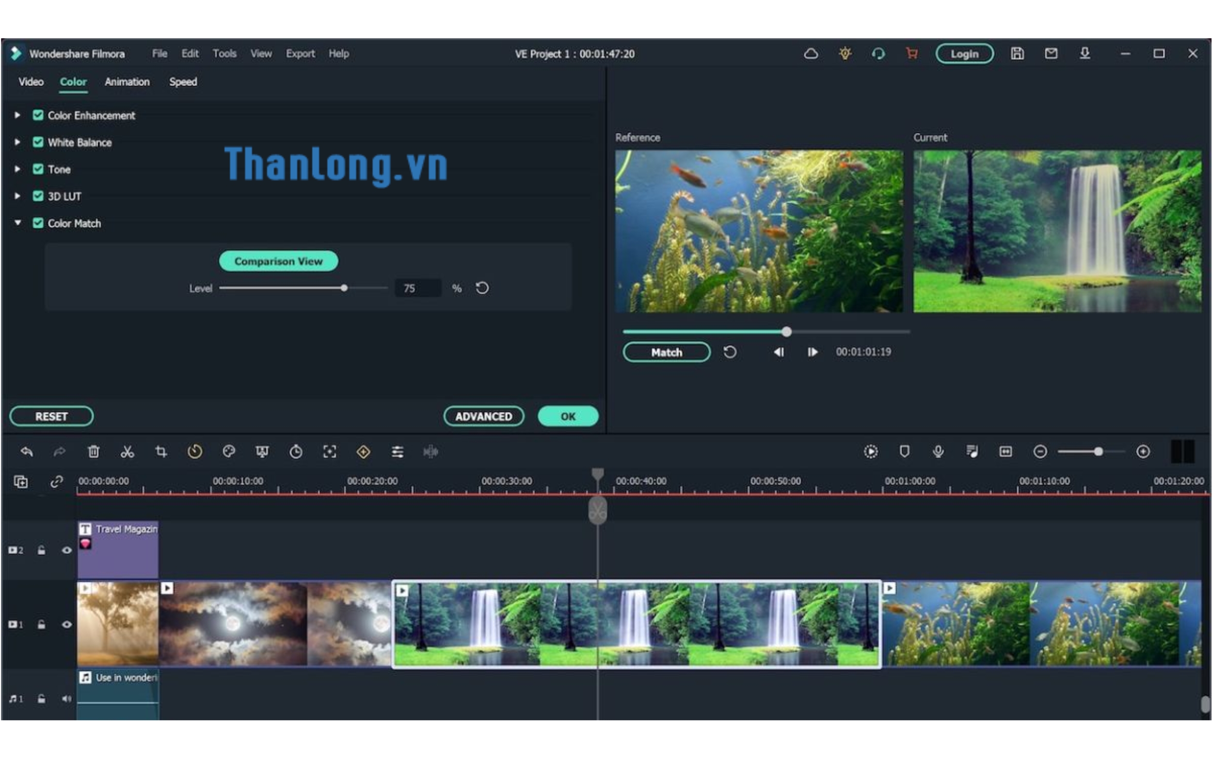
Task: Click the scissors split tool icon
Action: [128, 452]
